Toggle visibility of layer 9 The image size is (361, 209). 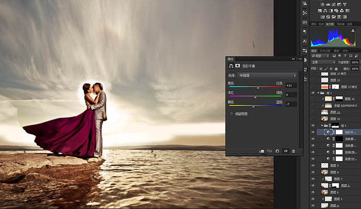coord(313,166)
